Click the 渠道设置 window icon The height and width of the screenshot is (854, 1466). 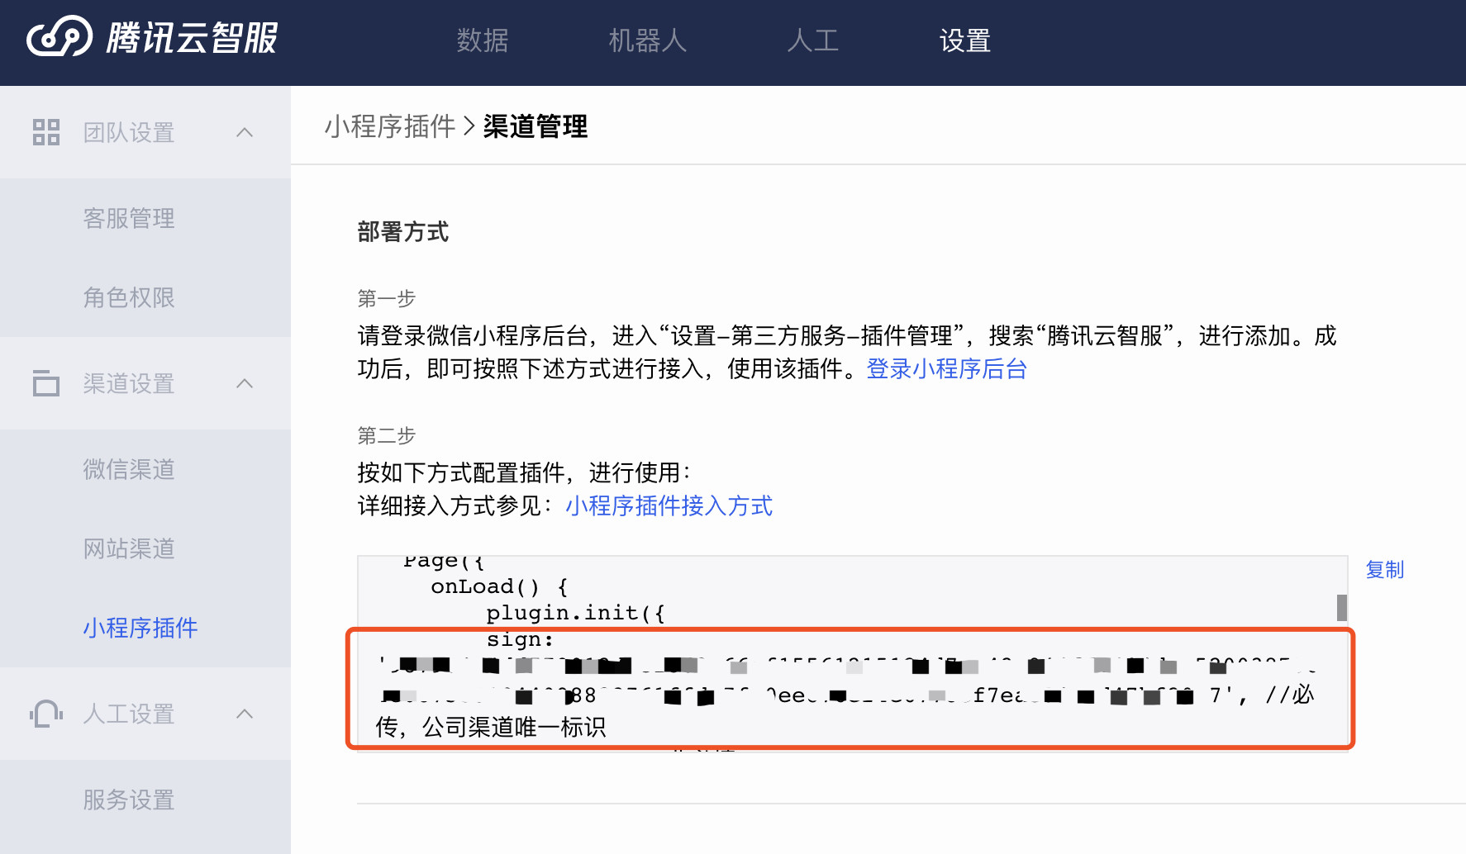tap(46, 383)
